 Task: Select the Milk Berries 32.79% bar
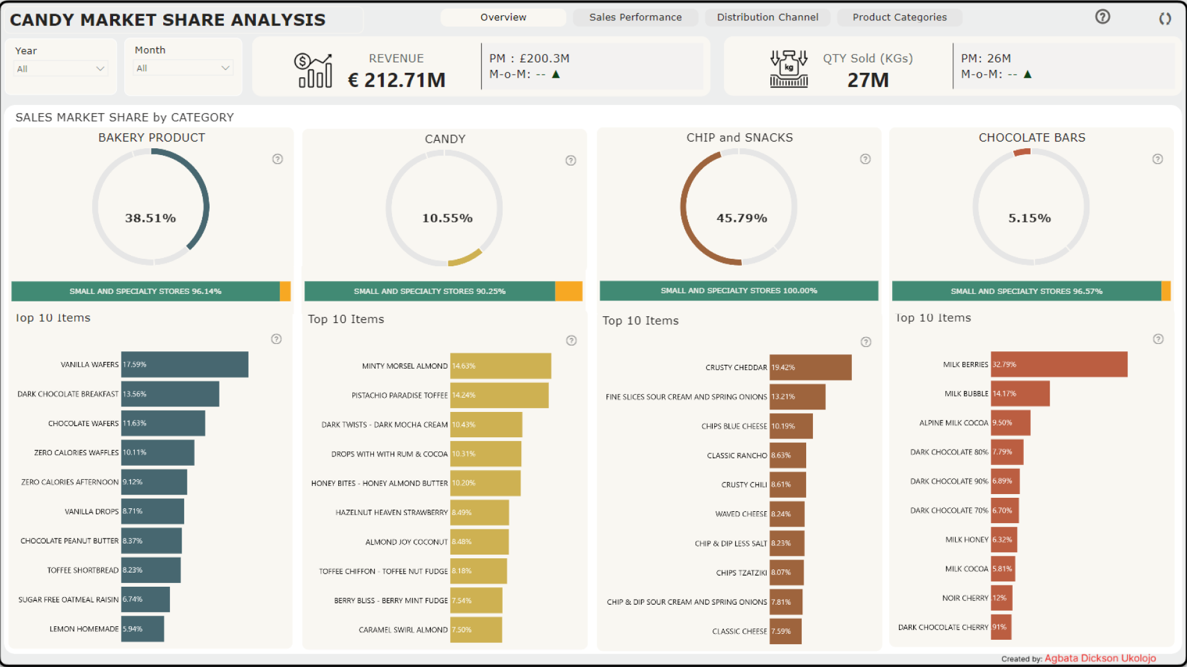click(x=1059, y=364)
